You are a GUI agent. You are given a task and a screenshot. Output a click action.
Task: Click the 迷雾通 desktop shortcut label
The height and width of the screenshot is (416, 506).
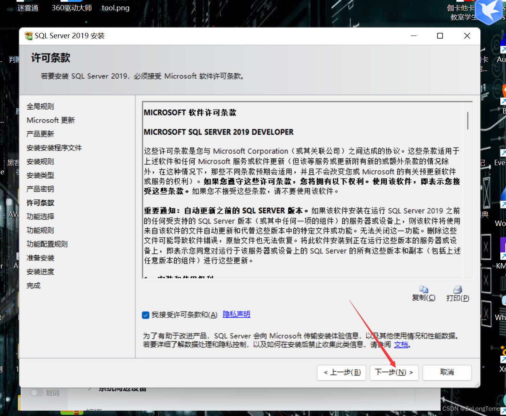[28, 8]
